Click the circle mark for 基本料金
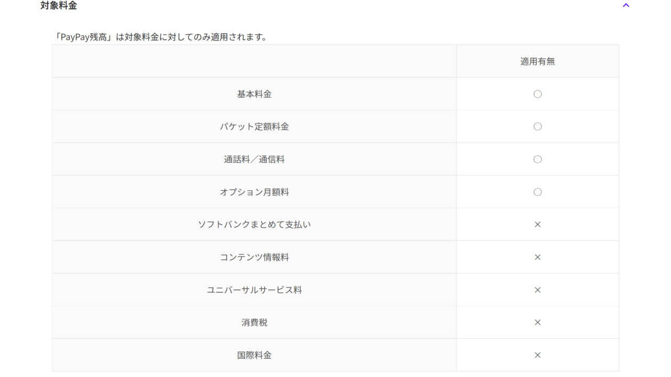 [x=537, y=94]
